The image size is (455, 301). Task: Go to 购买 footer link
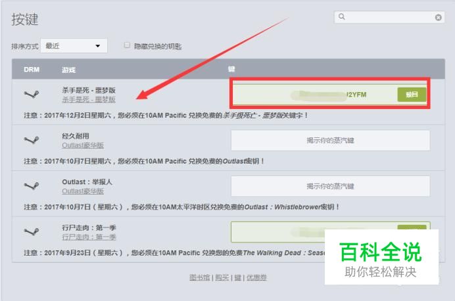(x=222, y=277)
